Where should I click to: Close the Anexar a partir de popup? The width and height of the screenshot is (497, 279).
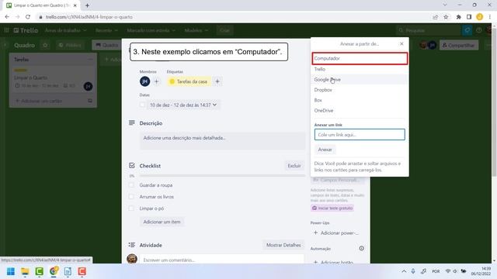coord(401,43)
